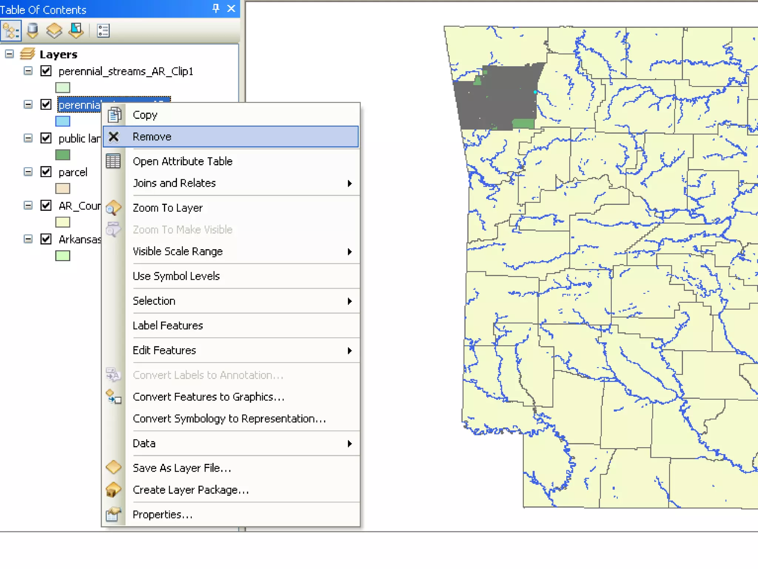Toggle visibility of the parcel layer
Viewport: 758px width, 569px height.
46,172
